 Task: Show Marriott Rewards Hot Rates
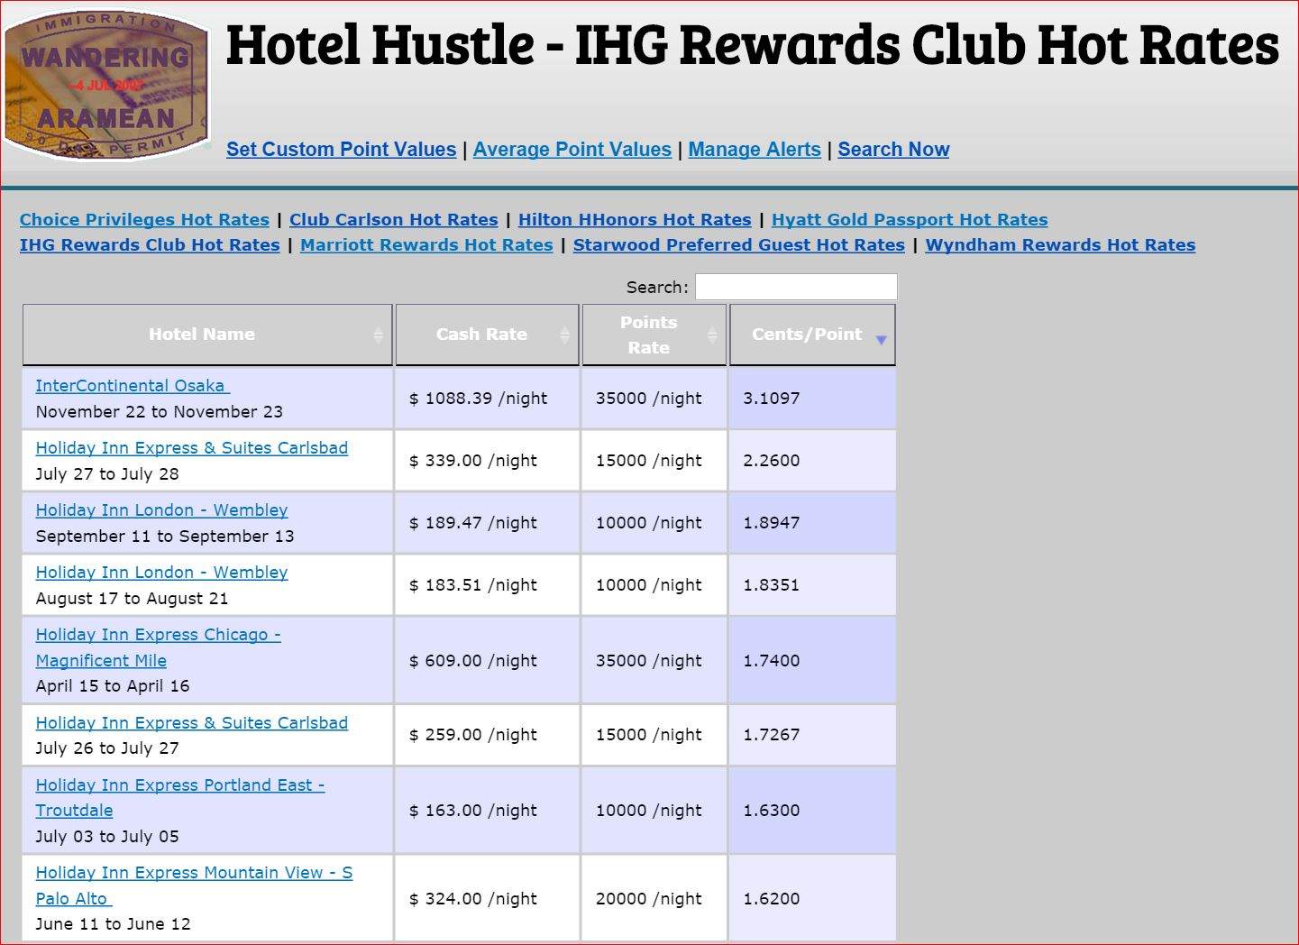(x=426, y=245)
